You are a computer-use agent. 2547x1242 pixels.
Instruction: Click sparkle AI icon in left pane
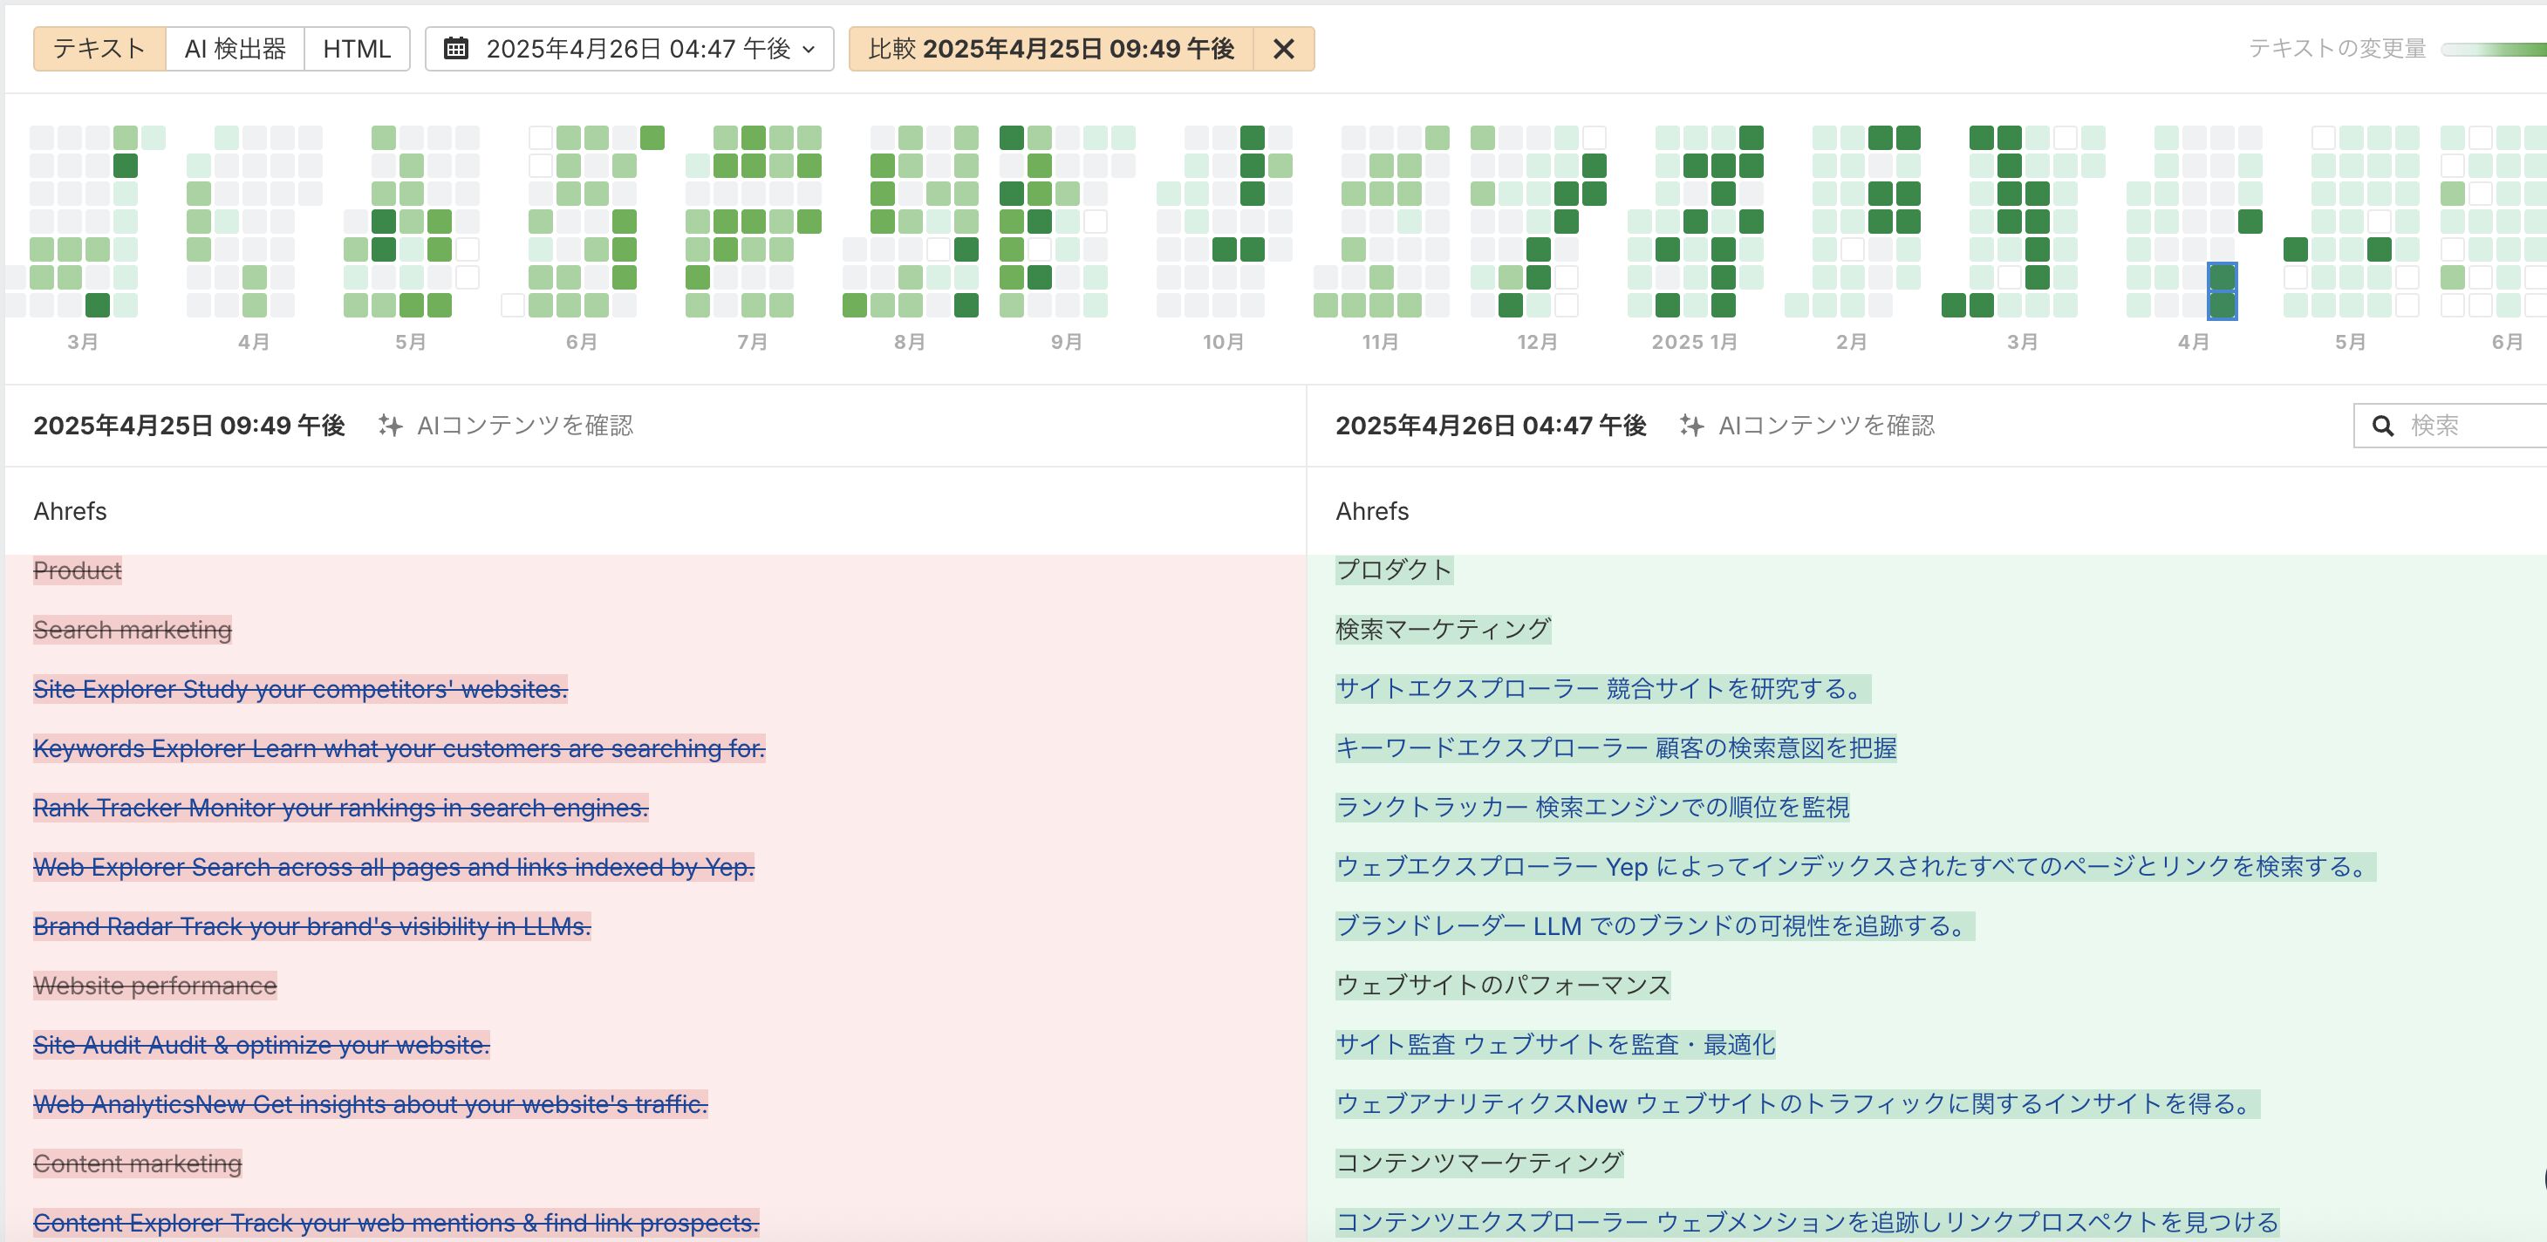[x=391, y=427]
